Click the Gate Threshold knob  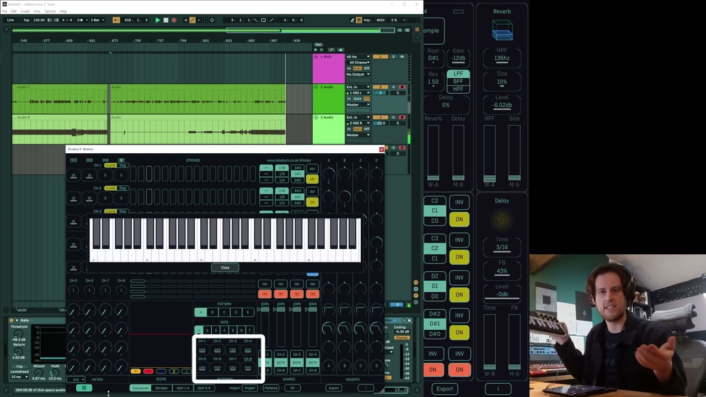pyautogui.click(x=19, y=334)
